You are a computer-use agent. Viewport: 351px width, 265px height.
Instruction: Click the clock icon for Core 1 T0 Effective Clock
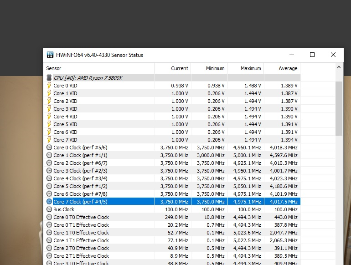[49, 233]
